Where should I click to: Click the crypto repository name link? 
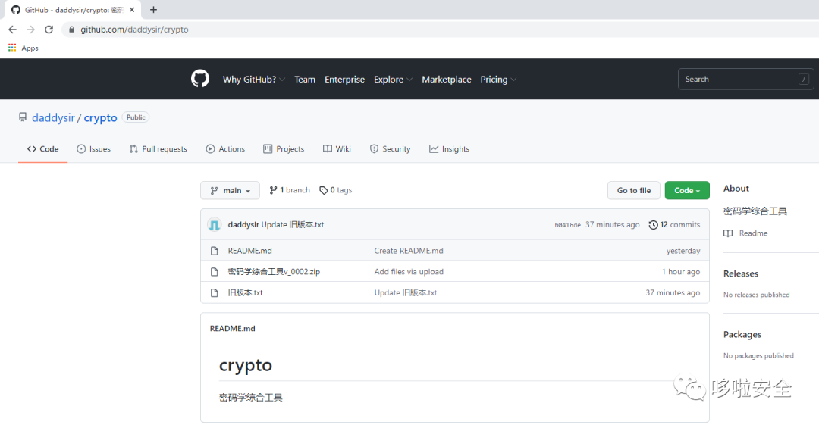click(100, 118)
